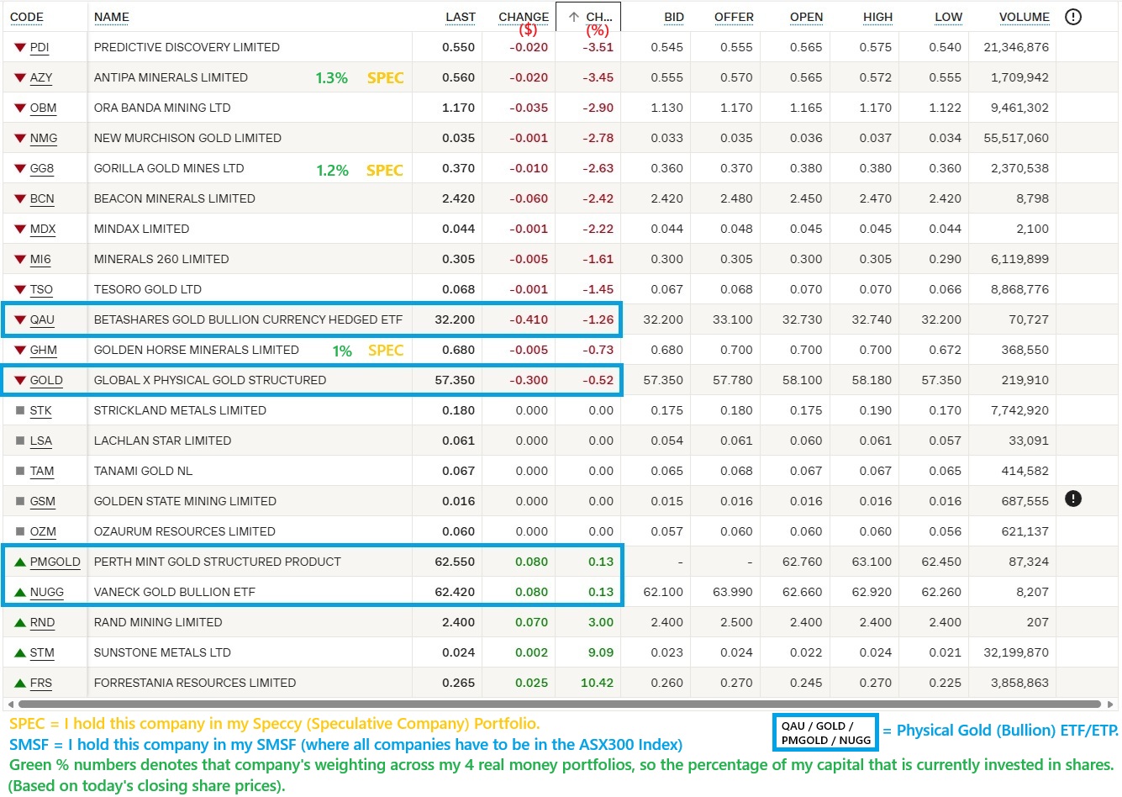Viewport: 1122px width, 797px height.
Task: Click the scrollbar left arrow
Action: coord(10,705)
